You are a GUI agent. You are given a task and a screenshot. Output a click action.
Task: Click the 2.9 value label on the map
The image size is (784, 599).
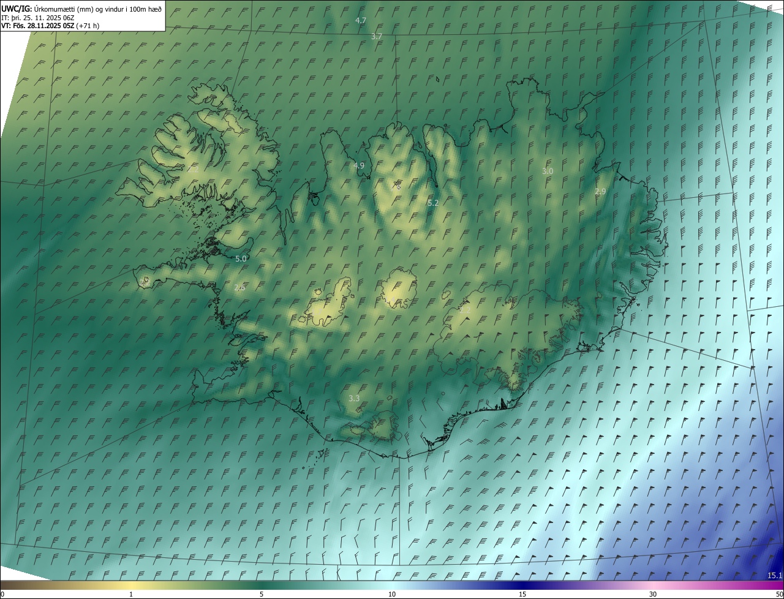tap(600, 192)
